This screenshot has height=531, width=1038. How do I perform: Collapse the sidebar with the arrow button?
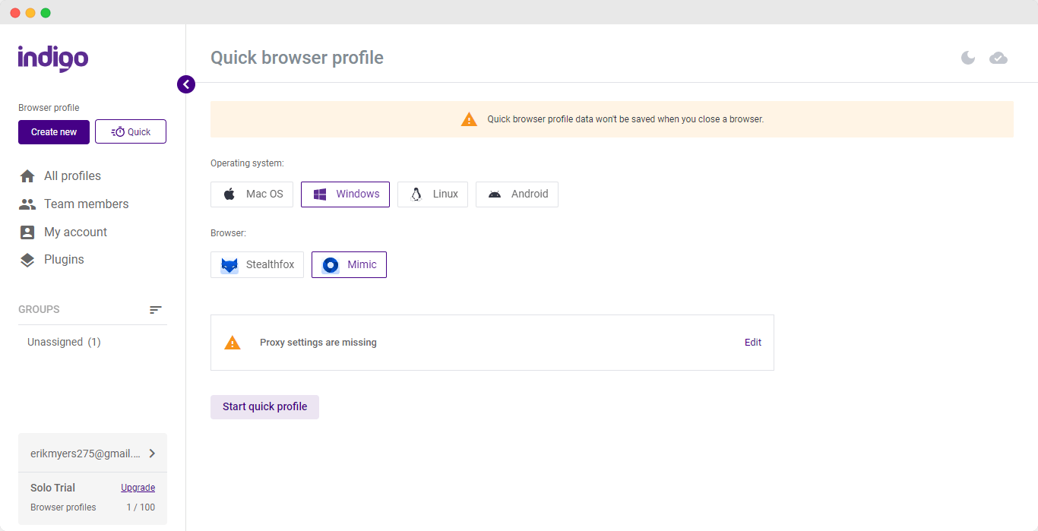186,84
